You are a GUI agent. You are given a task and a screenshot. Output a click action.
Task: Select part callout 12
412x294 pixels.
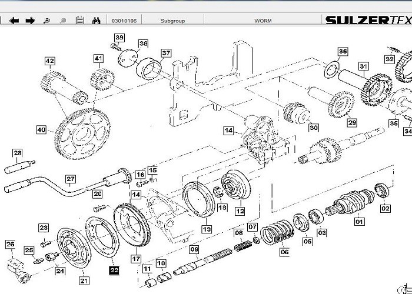coord(240,211)
